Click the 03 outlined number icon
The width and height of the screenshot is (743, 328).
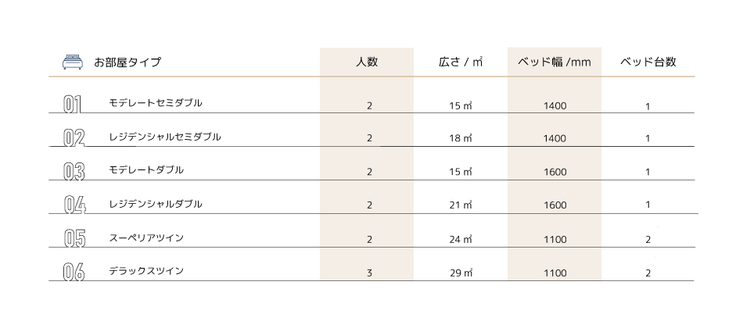(x=74, y=171)
